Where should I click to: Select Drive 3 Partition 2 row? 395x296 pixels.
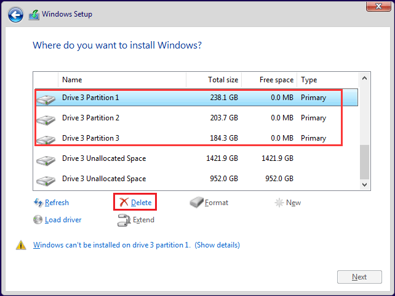coord(196,118)
